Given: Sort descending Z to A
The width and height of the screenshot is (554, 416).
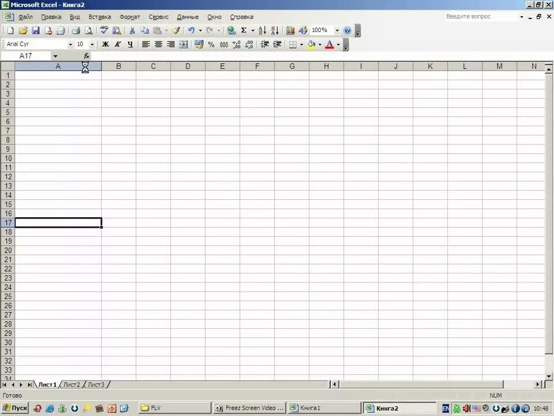Looking at the screenshot, I should tap(275, 31).
